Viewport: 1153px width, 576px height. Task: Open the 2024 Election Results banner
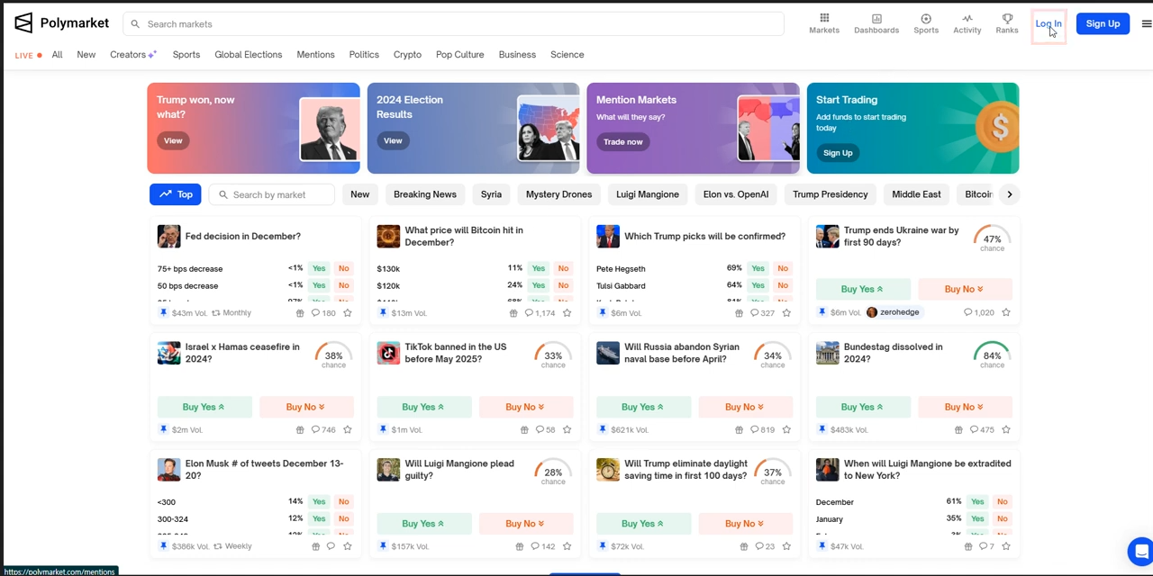click(x=474, y=128)
